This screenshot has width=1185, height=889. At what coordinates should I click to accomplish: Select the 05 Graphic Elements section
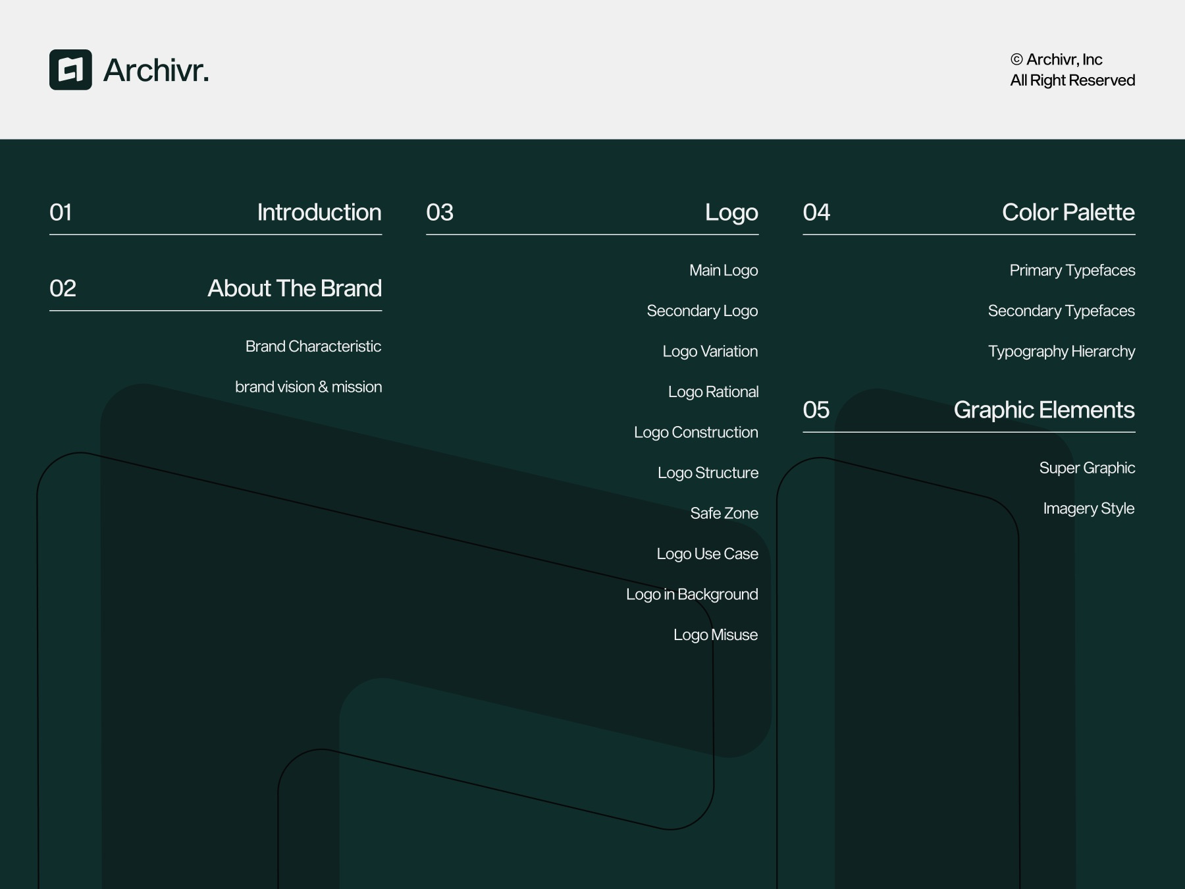1045,409
